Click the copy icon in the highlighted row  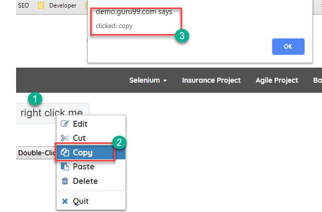click(x=64, y=152)
